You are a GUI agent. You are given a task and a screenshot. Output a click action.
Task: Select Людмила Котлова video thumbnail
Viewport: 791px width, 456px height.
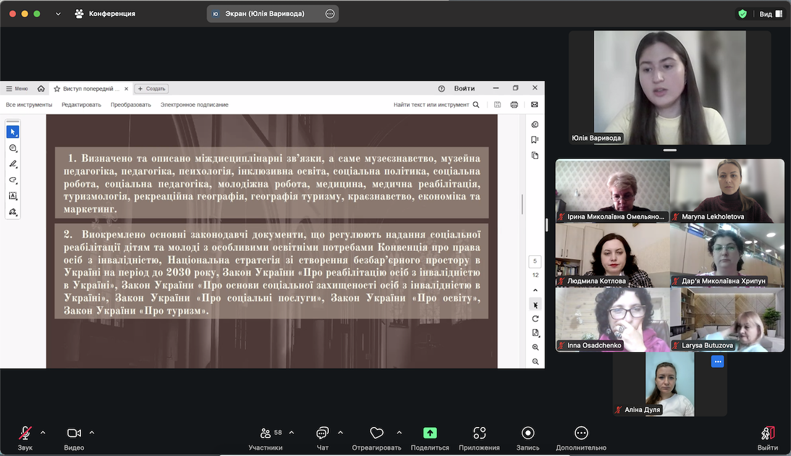pyautogui.click(x=612, y=255)
